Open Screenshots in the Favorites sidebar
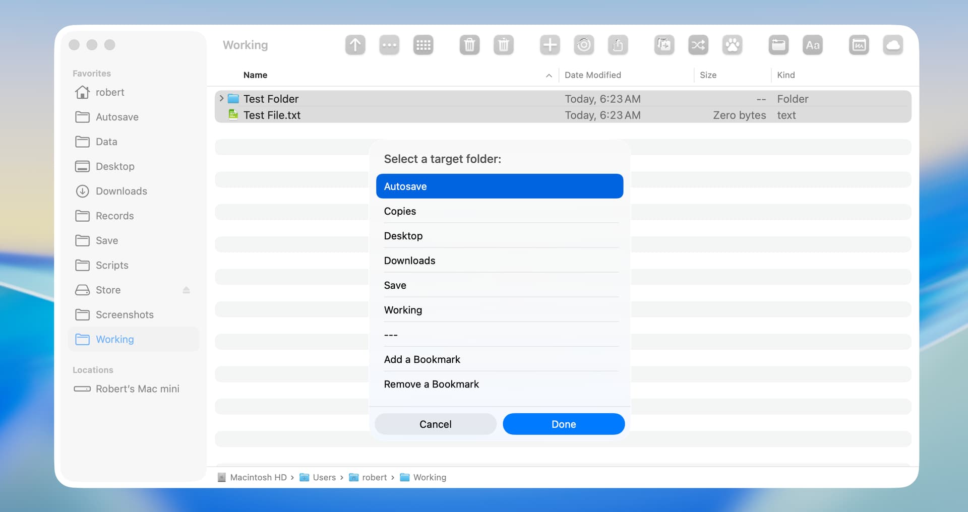 125,315
